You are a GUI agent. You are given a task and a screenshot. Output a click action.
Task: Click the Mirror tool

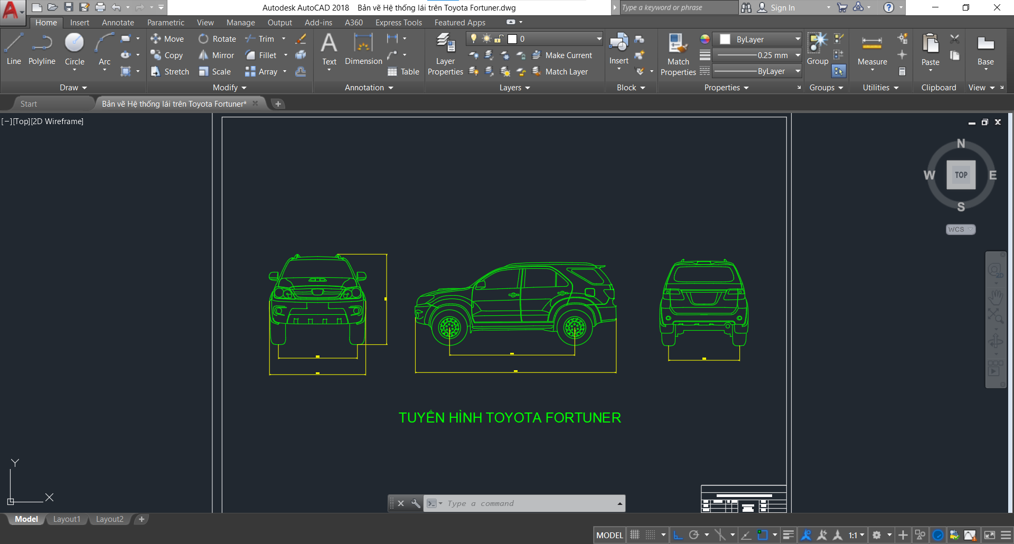[x=217, y=55]
